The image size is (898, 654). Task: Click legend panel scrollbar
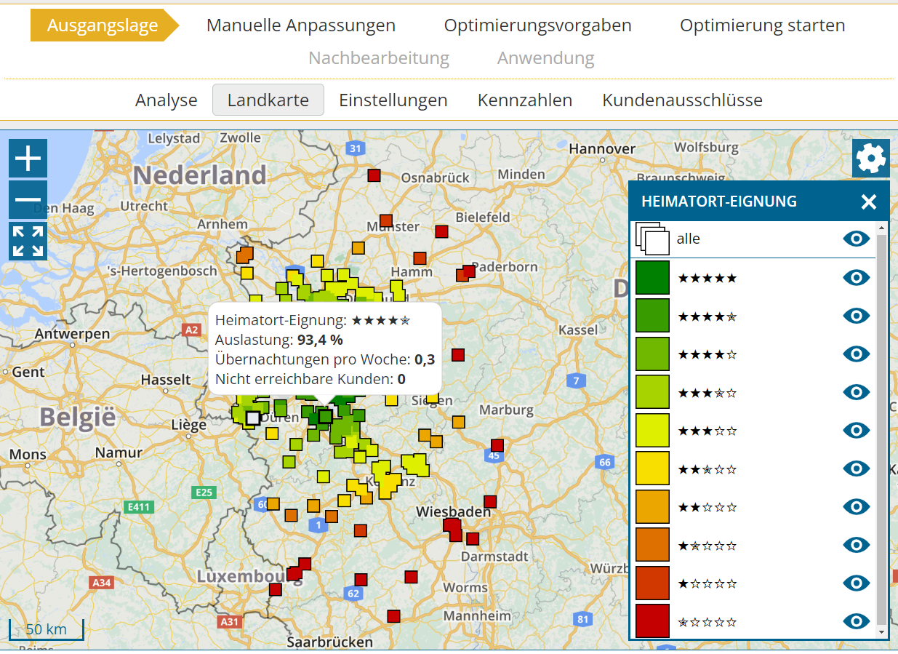tap(882, 430)
